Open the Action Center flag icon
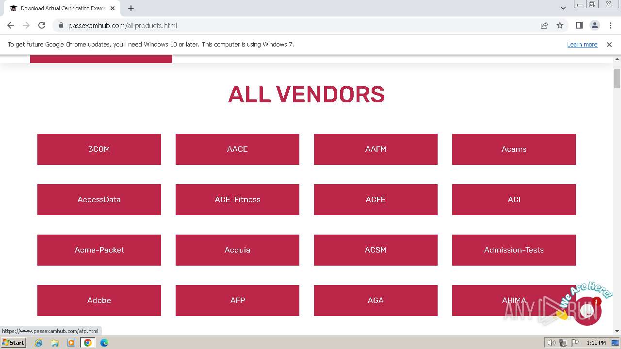 pos(575,343)
